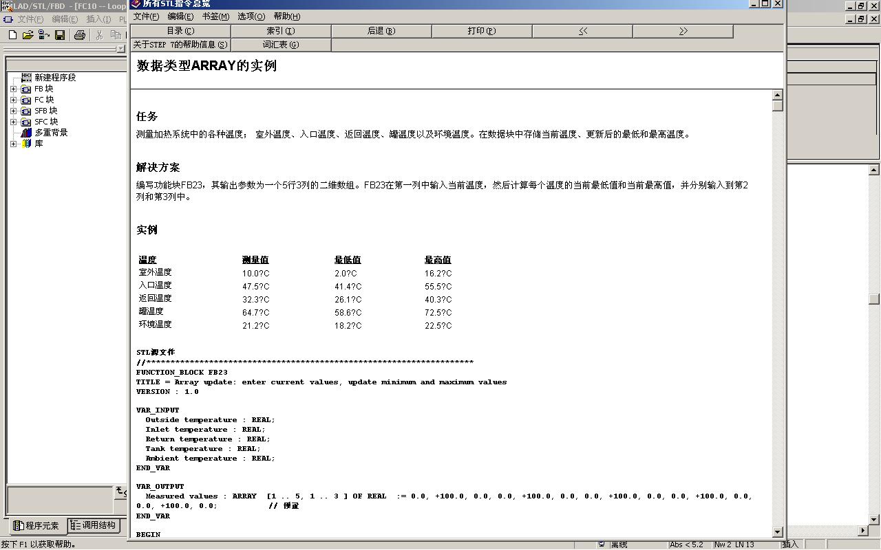Image resolution: width=881 pixels, height=550 pixels.
Task: Click the scroll-down arrow of the LAD/STL/FBD editor
Action: pyautogui.click(x=874, y=520)
